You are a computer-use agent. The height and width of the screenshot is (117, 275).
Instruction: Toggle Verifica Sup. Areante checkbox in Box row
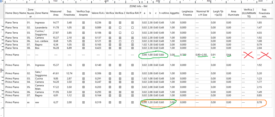pos(83,48)
